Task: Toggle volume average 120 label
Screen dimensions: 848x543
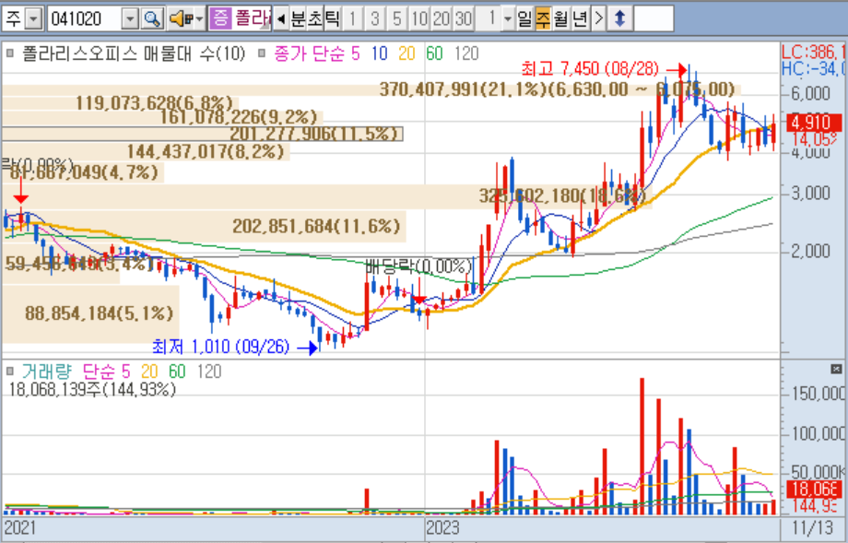Action: (208, 371)
